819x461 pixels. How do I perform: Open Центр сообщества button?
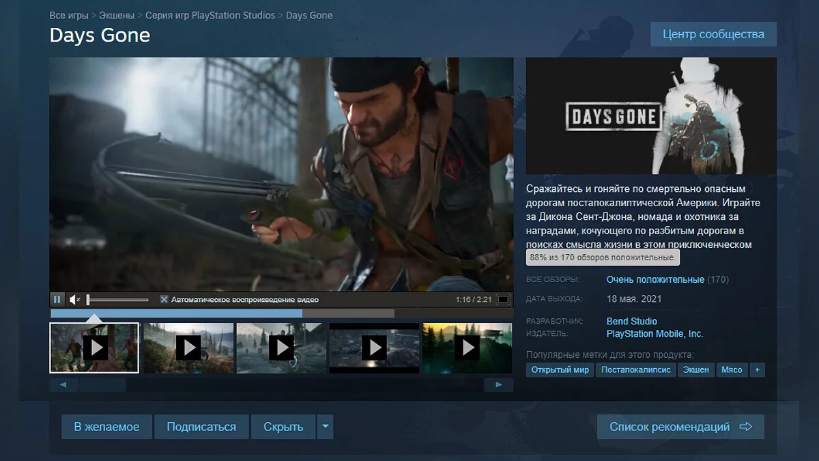point(714,34)
